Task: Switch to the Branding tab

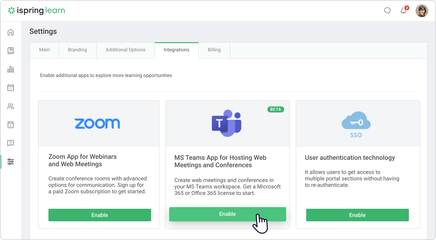Action: click(78, 50)
